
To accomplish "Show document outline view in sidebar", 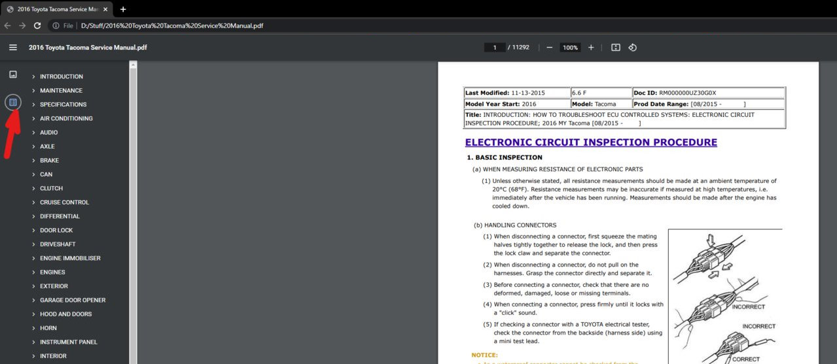I will pyautogui.click(x=12, y=102).
